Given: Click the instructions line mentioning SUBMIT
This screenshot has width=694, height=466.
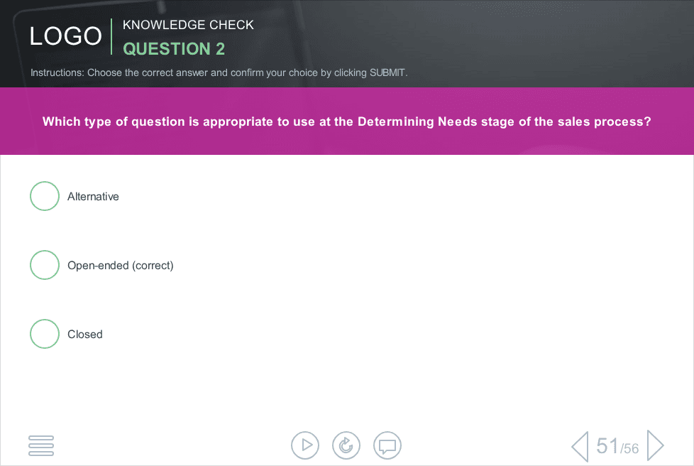Looking at the screenshot, I should [x=219, y=72].
